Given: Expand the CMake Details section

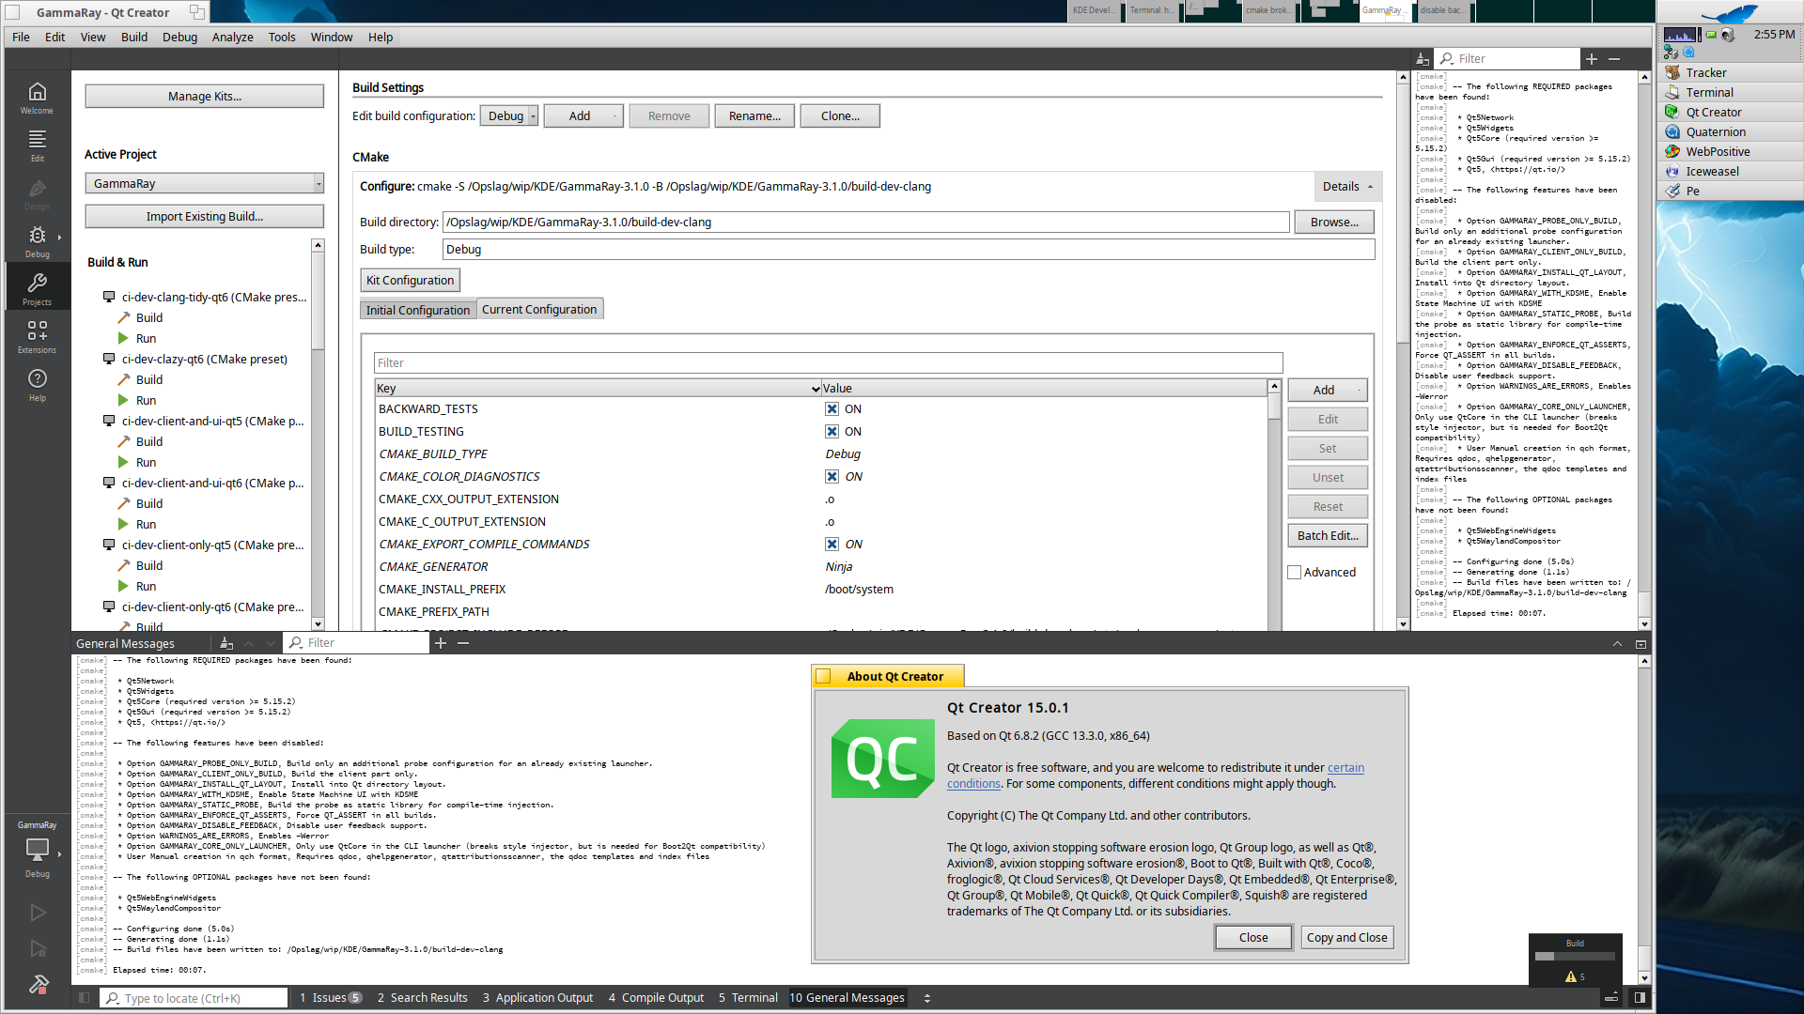Looking at the screenshot, I should click(1347, 187).
